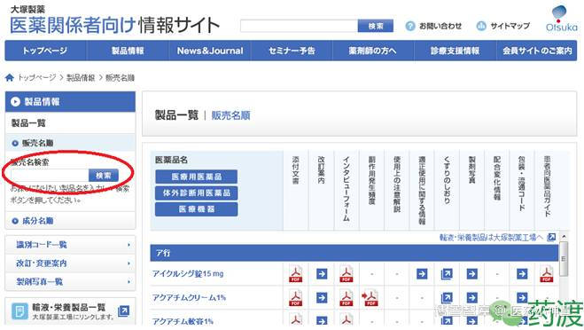Screen dimensions: 584x330
Task: Click the サイトマップ icon
Action: coord(481,26)
